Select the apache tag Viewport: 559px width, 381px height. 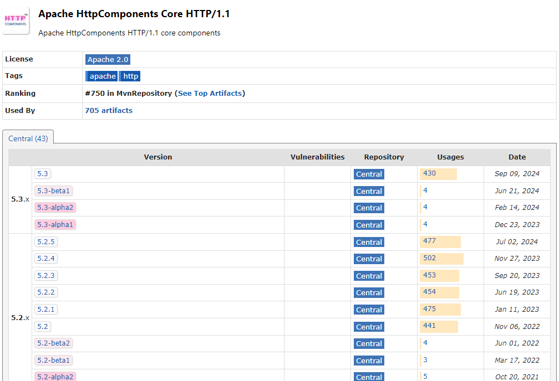[x=101, y=76]
